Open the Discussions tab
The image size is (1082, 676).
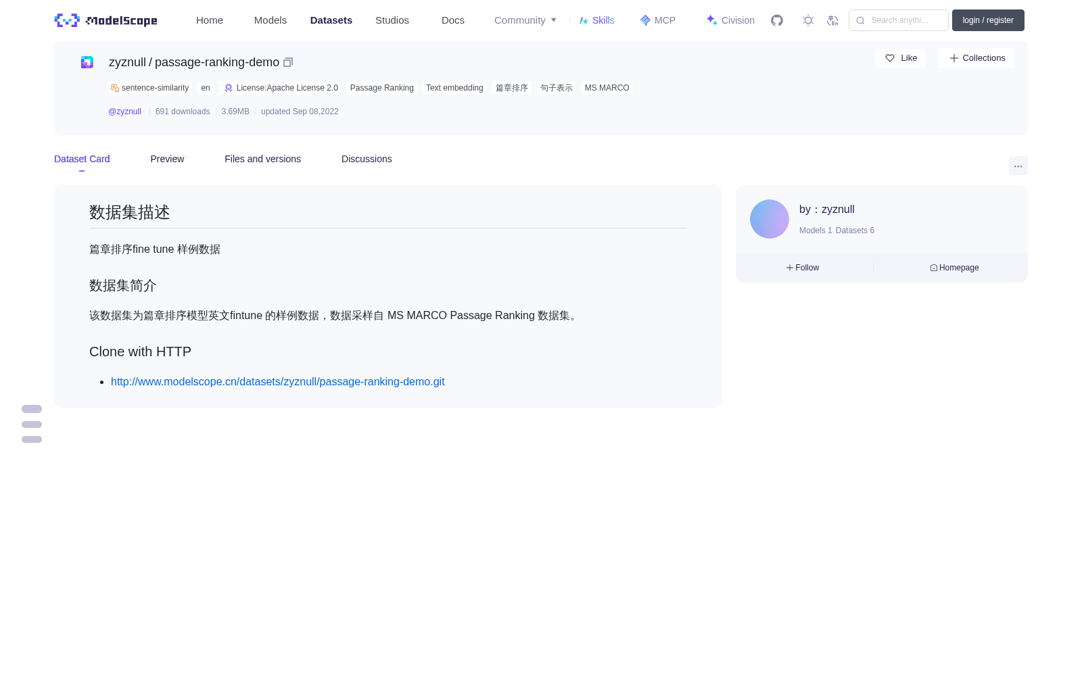click(x=367, y=159)
